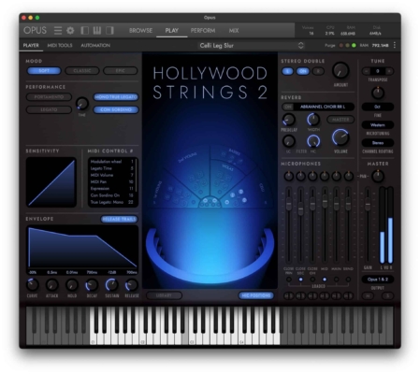Click the envelope Attack knob
This screenshot has width=420, height=374.
click(52, 284)
